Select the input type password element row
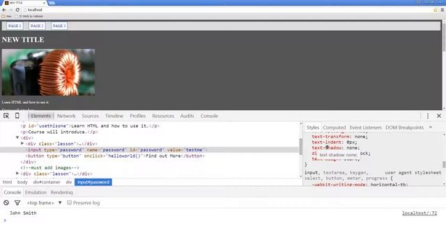The height and width of the screenshot is (251, 446). click(x=149, y=150)
